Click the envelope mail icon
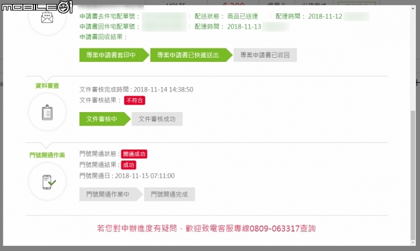This screenshot has height=251, width=420. [47, 19]
